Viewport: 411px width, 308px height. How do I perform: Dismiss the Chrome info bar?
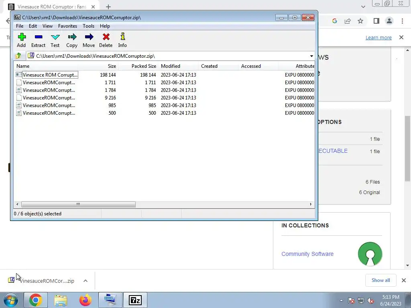pyautogui.click(x=401, y=37)
